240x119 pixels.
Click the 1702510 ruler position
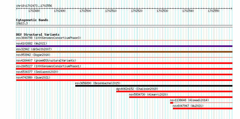111,11
